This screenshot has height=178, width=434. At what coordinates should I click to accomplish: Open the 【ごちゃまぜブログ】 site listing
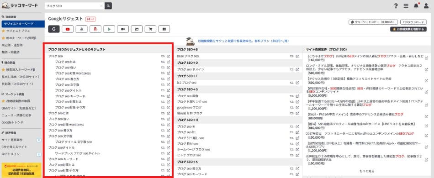point(365,58)
